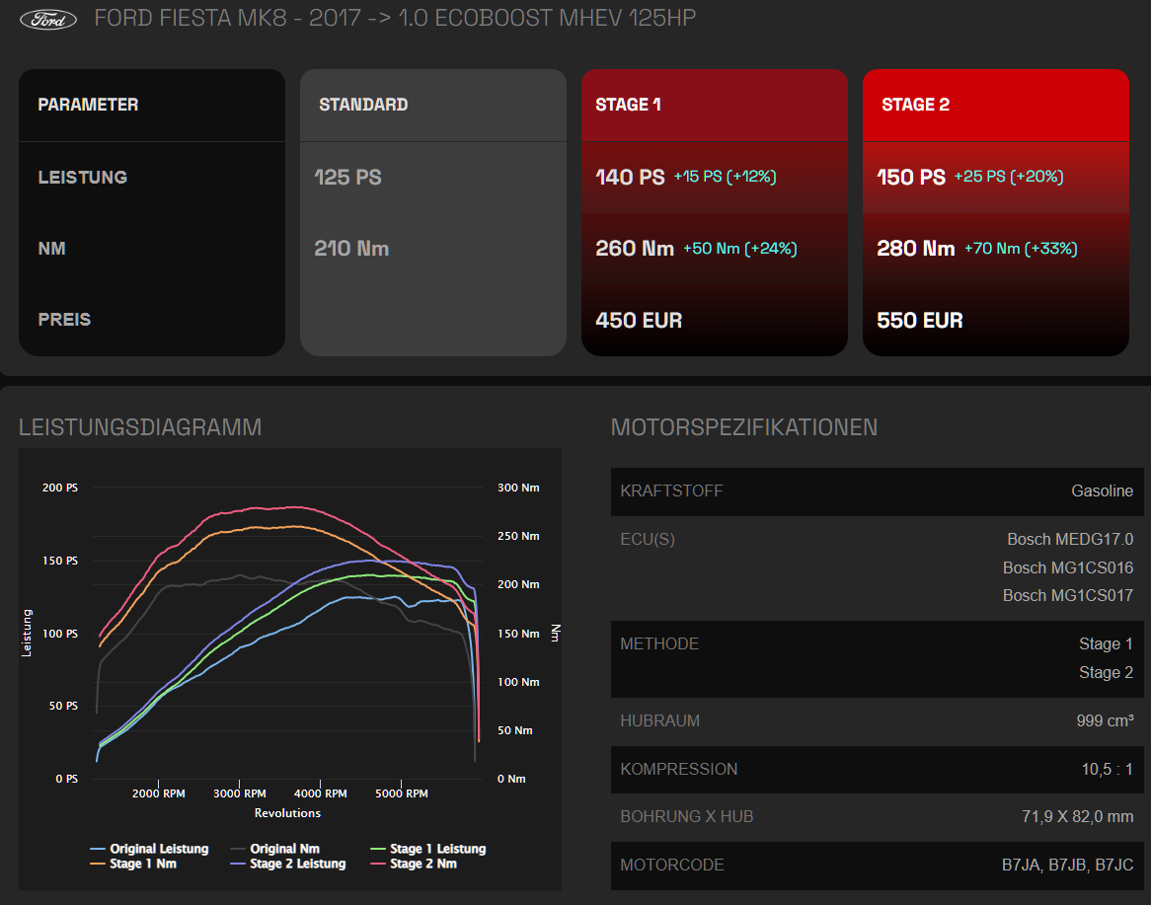Click the Ford Fiesta MK8 page title
Viewport: 1151px width, 905px height.
click(395, 18)
